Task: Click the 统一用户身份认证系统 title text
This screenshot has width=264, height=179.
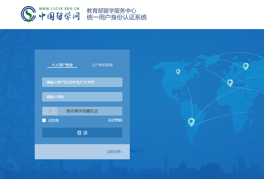Action: pyautogui.click(x=117, y=17)
